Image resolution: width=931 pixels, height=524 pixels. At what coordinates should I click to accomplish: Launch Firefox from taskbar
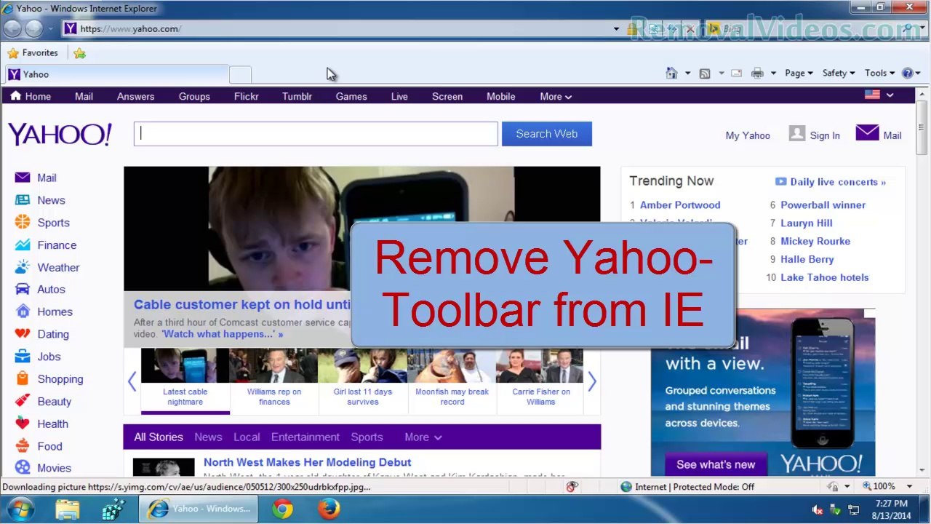[329, 509]
